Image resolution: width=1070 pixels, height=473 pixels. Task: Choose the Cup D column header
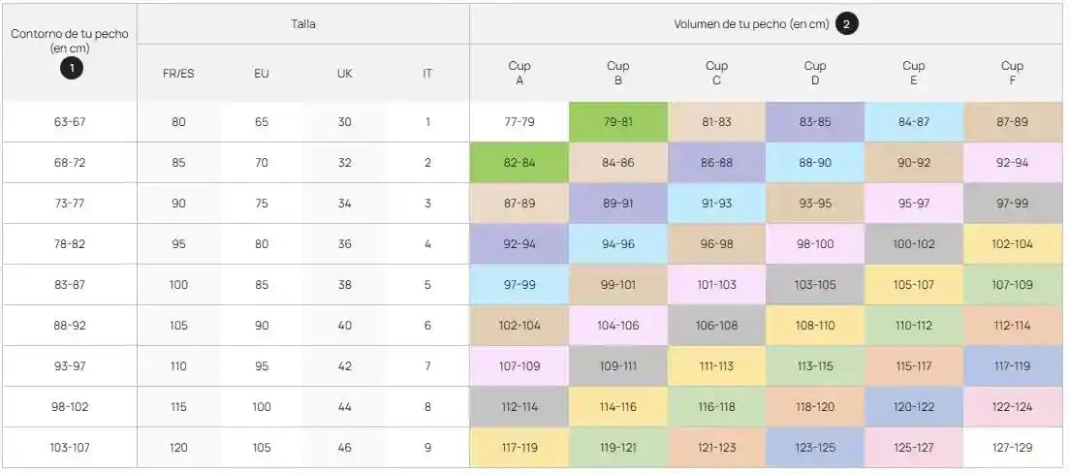(x=815, y=73)
